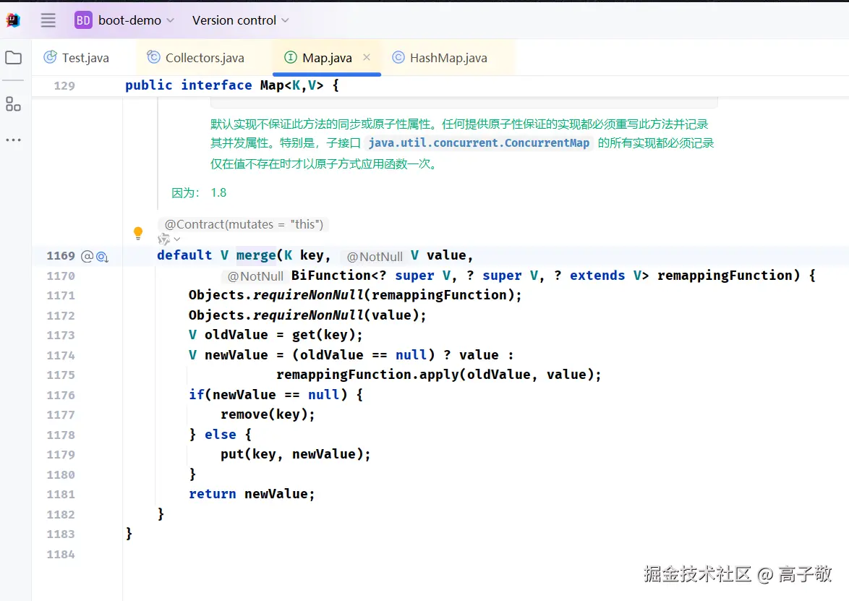Click the @Contract(mutates = "this") inlay hint
Screen dimensions: 849x601
(244, 224)
